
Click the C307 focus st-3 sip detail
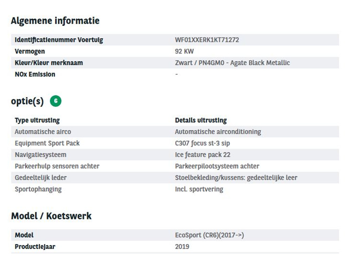point(202,143)
